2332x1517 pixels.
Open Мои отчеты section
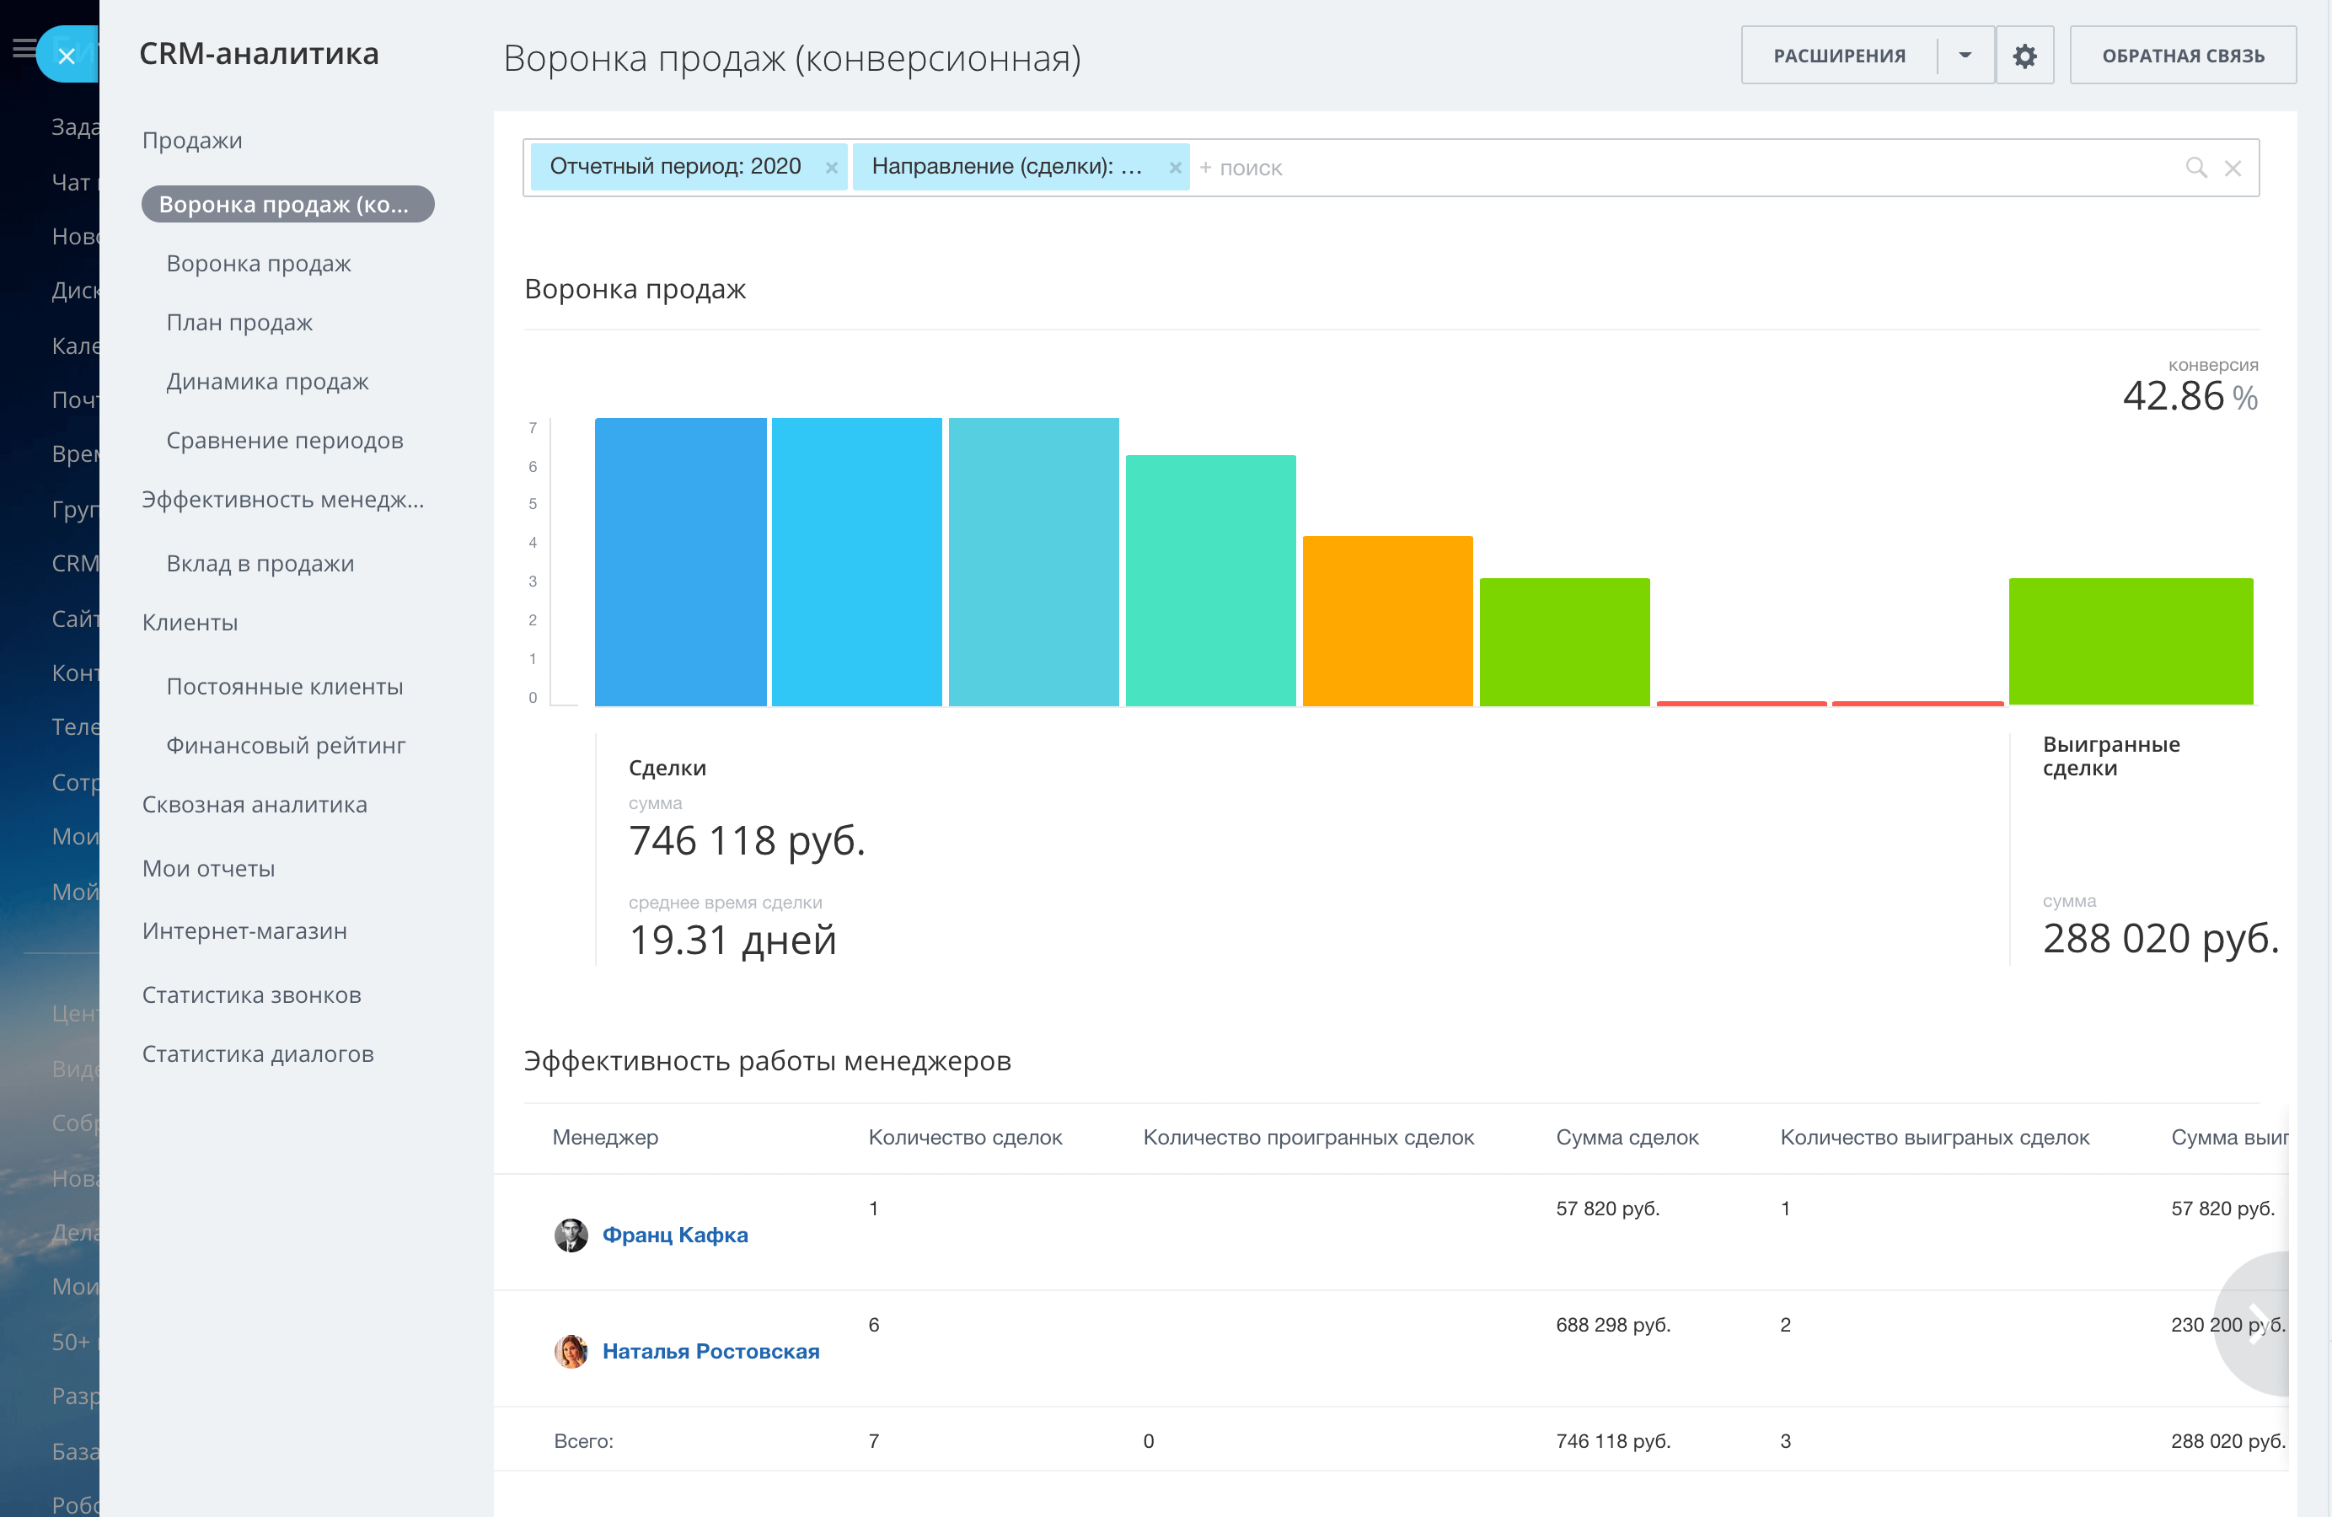click(209, 868)
